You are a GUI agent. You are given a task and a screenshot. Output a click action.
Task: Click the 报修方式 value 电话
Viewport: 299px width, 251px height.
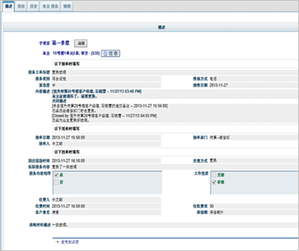[x=213, y=78]
